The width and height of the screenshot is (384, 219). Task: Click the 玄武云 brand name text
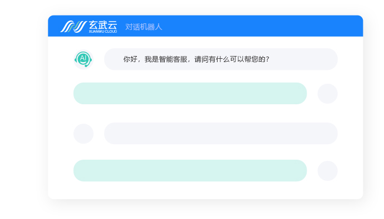(103, 25)
